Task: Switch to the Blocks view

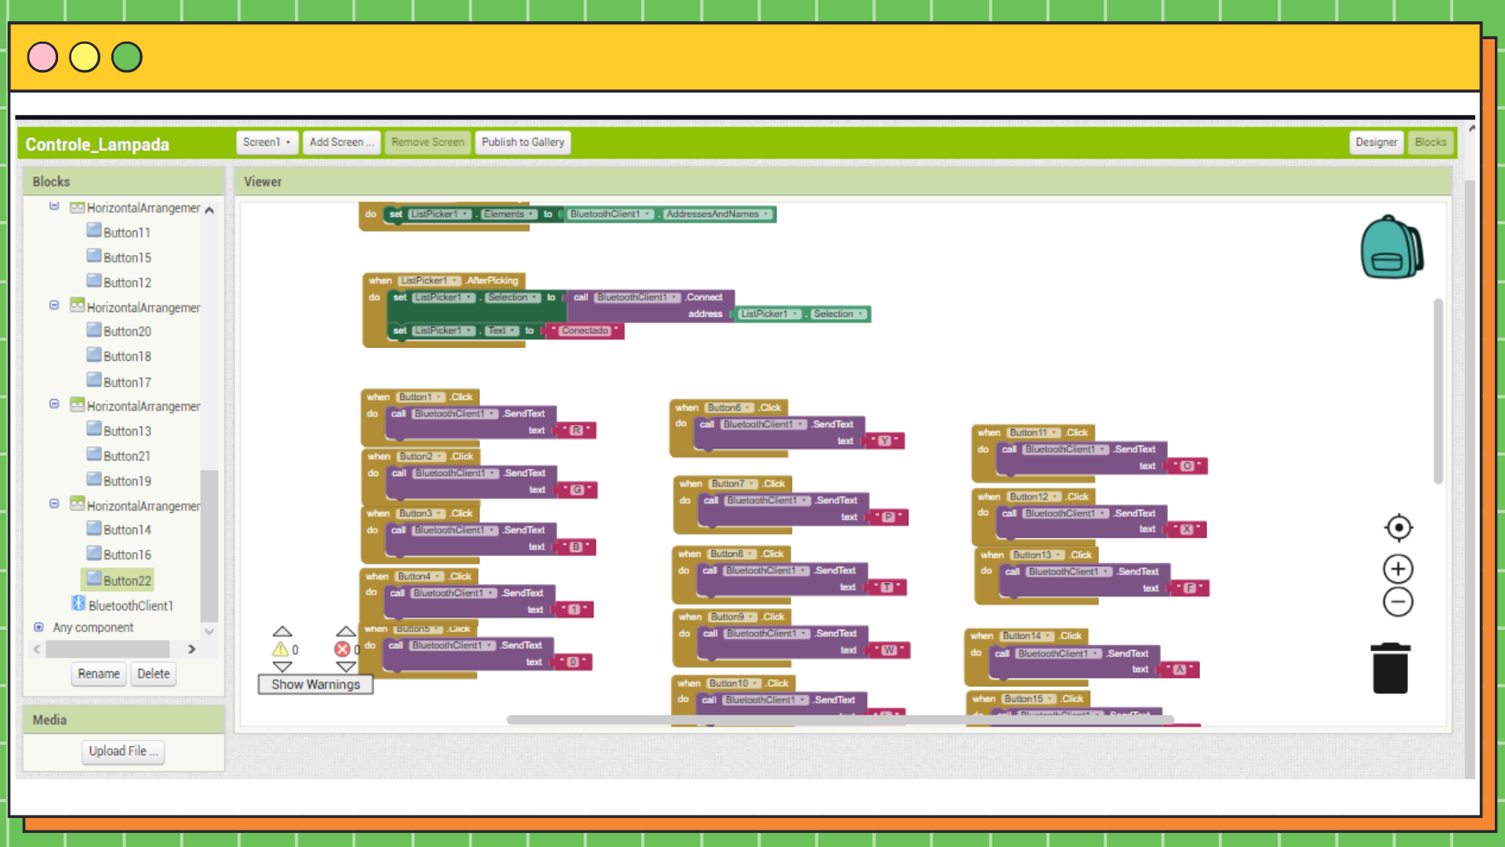Action: click(1431, 142)
